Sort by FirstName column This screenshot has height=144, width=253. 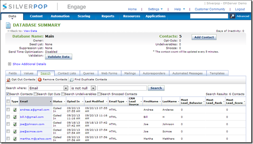pyautogui.click(x=152, y=101)
